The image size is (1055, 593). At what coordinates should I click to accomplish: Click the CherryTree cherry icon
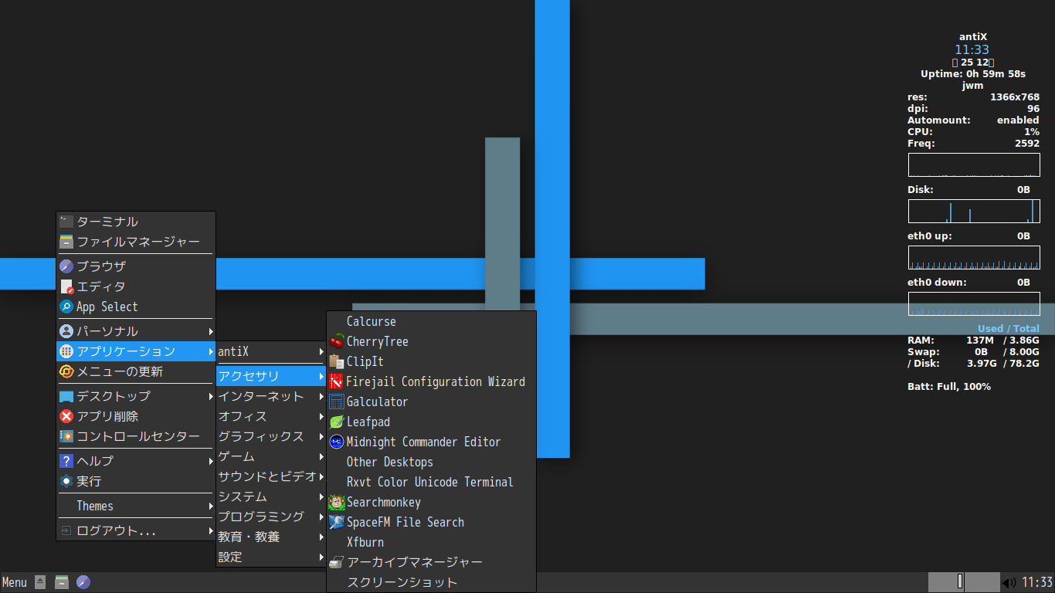(x=337, y=341)
